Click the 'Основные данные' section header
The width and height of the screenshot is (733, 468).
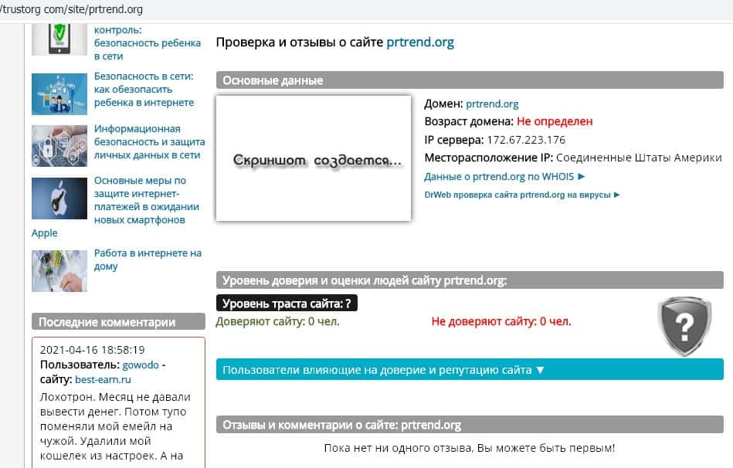point(470,80)
